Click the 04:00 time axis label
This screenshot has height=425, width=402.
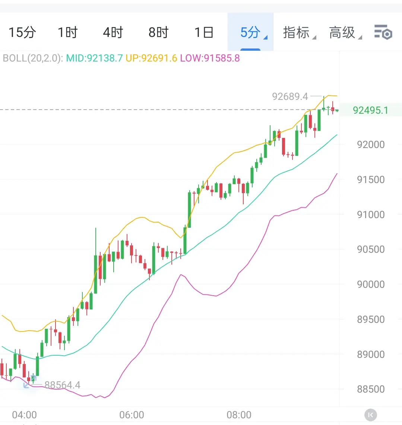click(24, 415)
